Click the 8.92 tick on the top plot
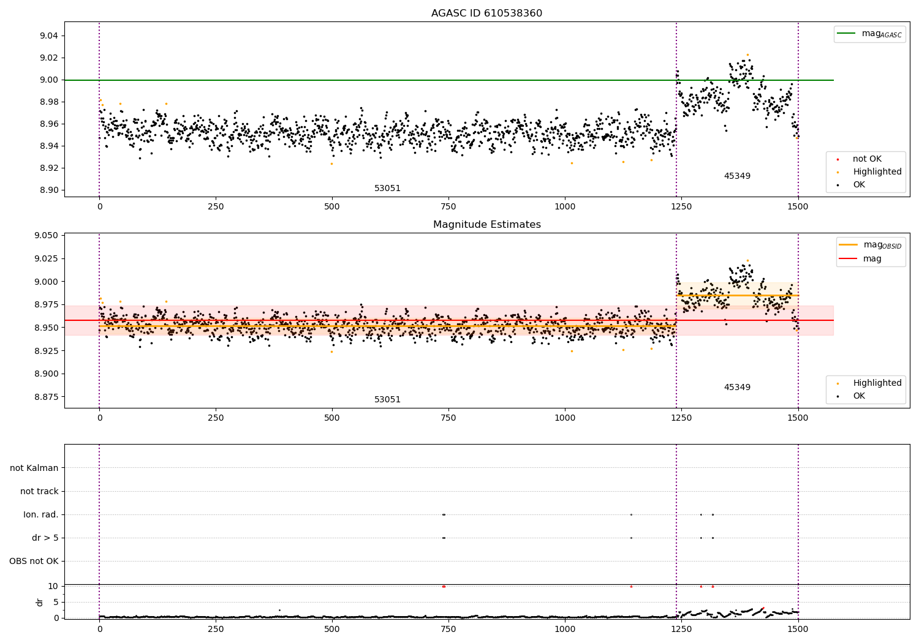 [x=48, y=168]
